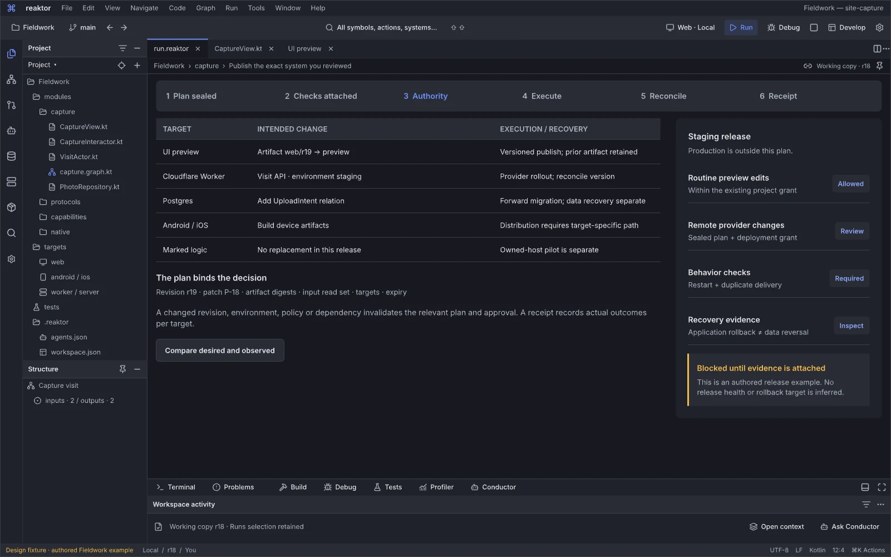Click the Debug button in top toolbar
The width and height of the screenshot is (891, 557).
tap(783, 27)
